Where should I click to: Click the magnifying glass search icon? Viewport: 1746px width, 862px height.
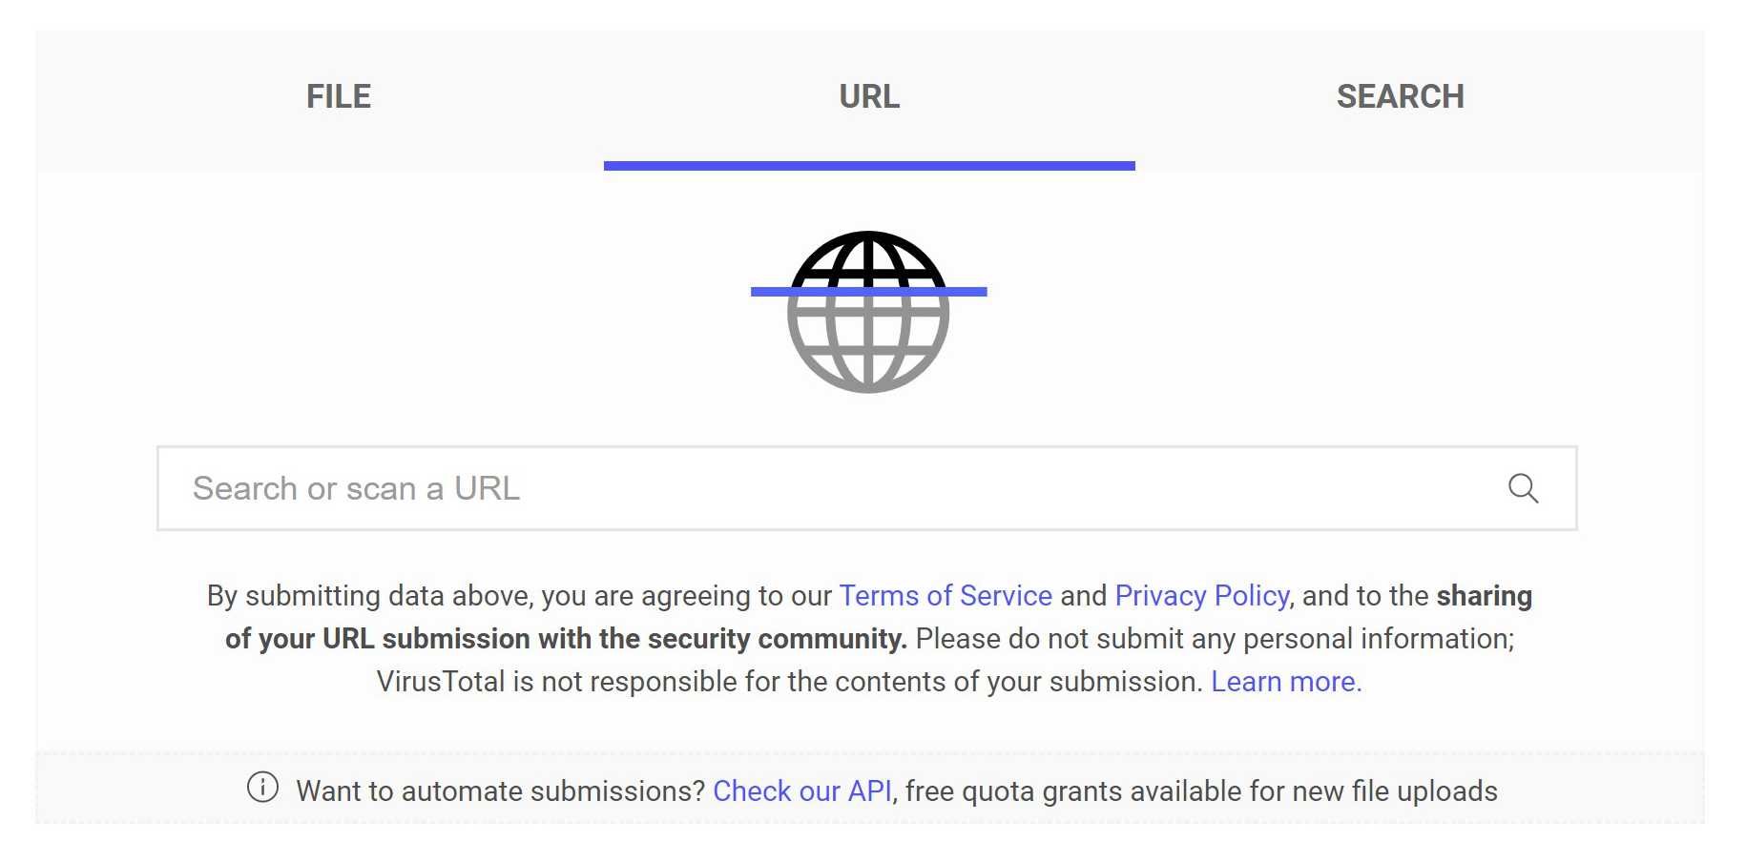(1523, 488)
